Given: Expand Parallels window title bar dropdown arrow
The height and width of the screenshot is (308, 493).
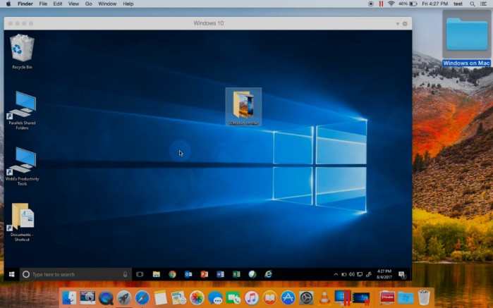Looking at the screenshot, I should 397,23.
